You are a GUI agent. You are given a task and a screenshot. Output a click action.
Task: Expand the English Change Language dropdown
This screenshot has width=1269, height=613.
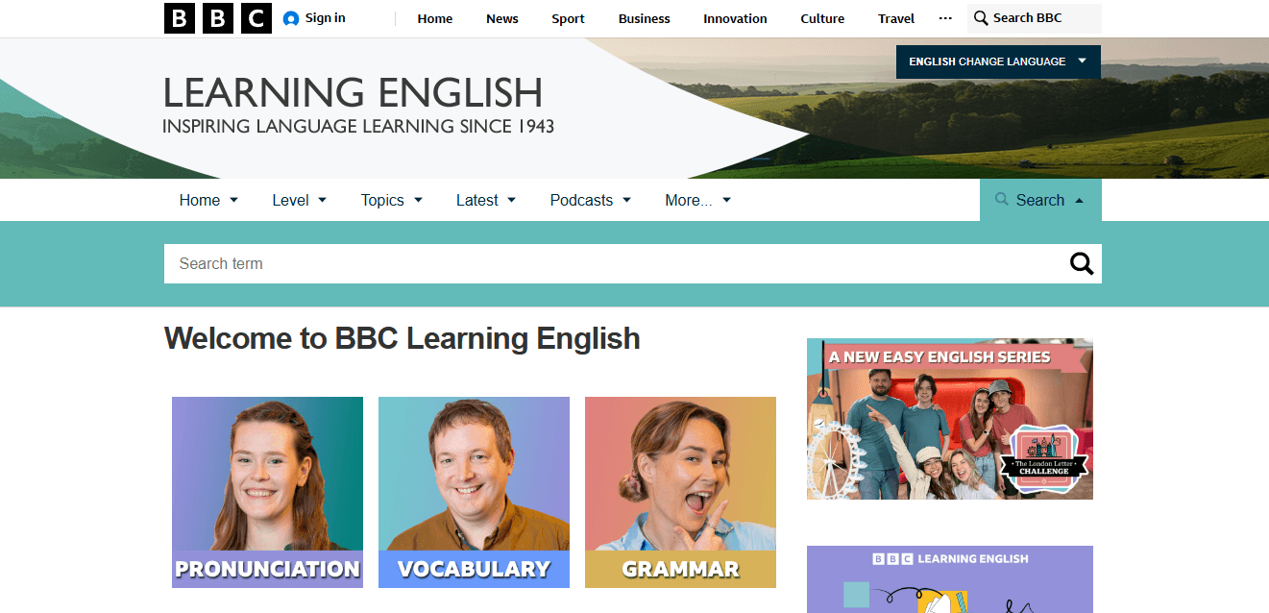(998, 61)
